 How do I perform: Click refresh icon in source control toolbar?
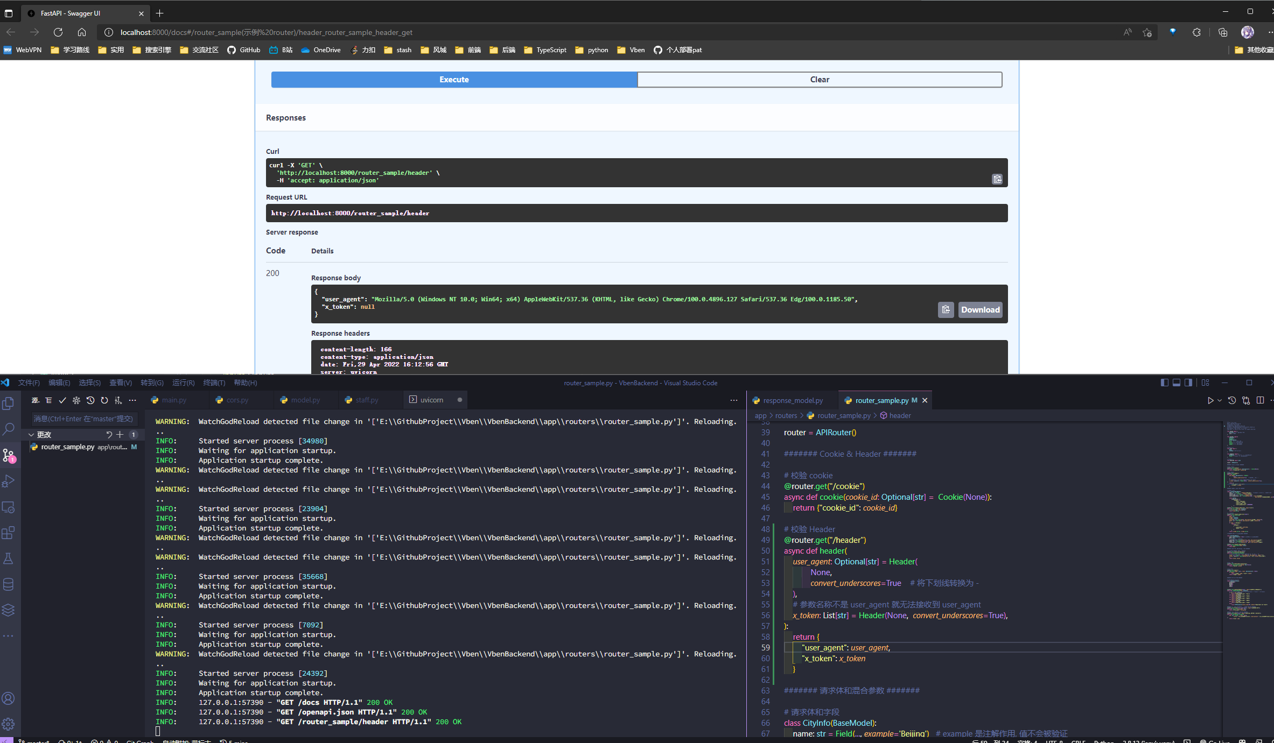(104, 400)
